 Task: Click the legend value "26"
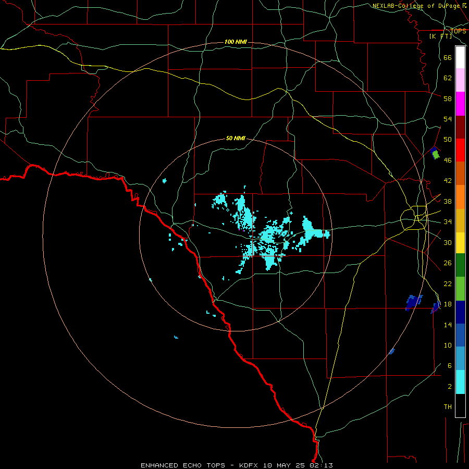[448, 263]
